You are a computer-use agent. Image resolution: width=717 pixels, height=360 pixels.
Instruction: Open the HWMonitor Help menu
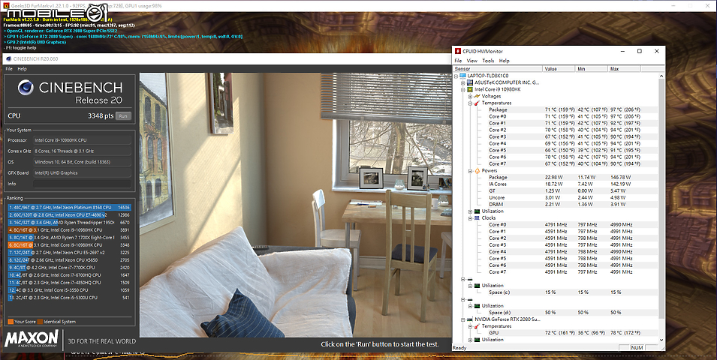pos(504,61)
